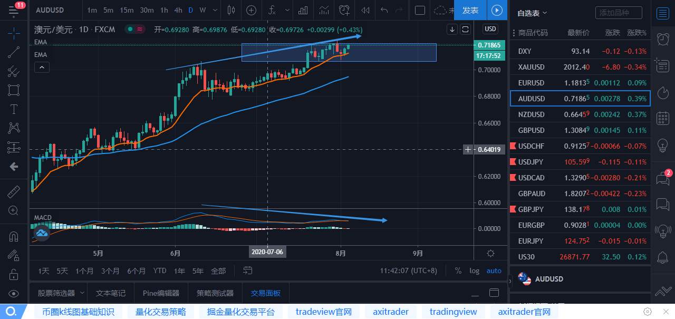Viewport: 675px width, 319px height.
Task: Activate the zoom in tool
Action: tap(14, 210)
